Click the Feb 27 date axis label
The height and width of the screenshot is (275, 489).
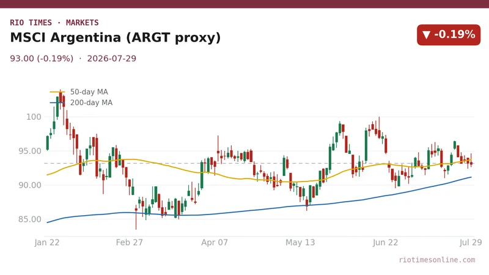pyautogui.click(x=129, y=242)
